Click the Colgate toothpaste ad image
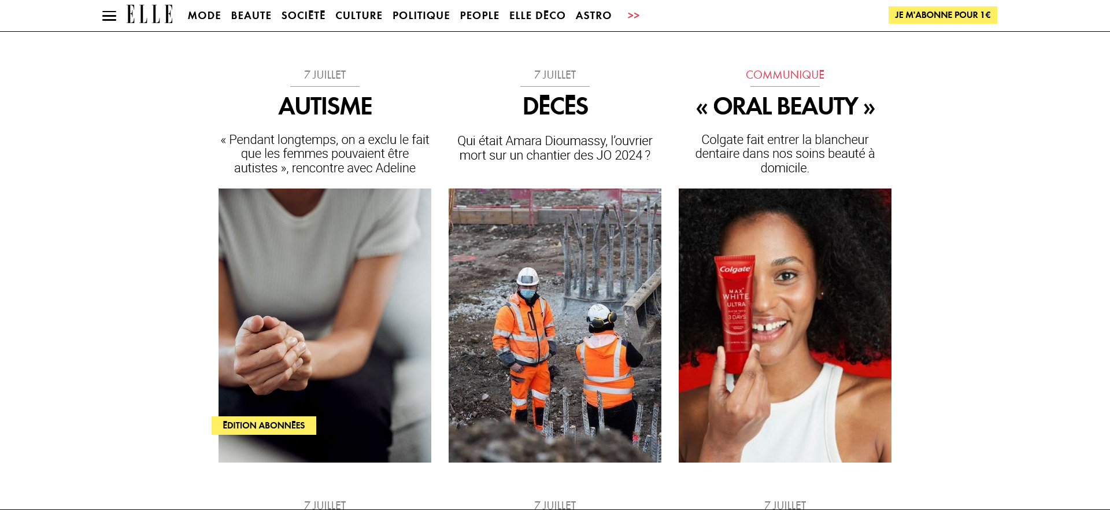The width and height of the screenshot is (1110, 510). tap(785, 325)
